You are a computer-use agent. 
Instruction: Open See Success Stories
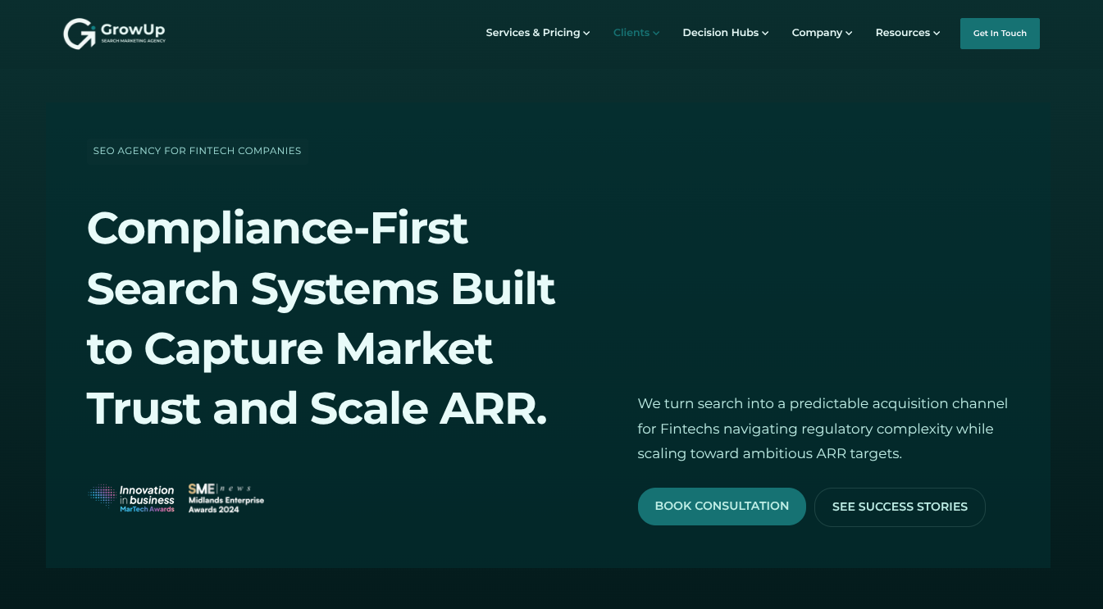(x=900, y=507)
